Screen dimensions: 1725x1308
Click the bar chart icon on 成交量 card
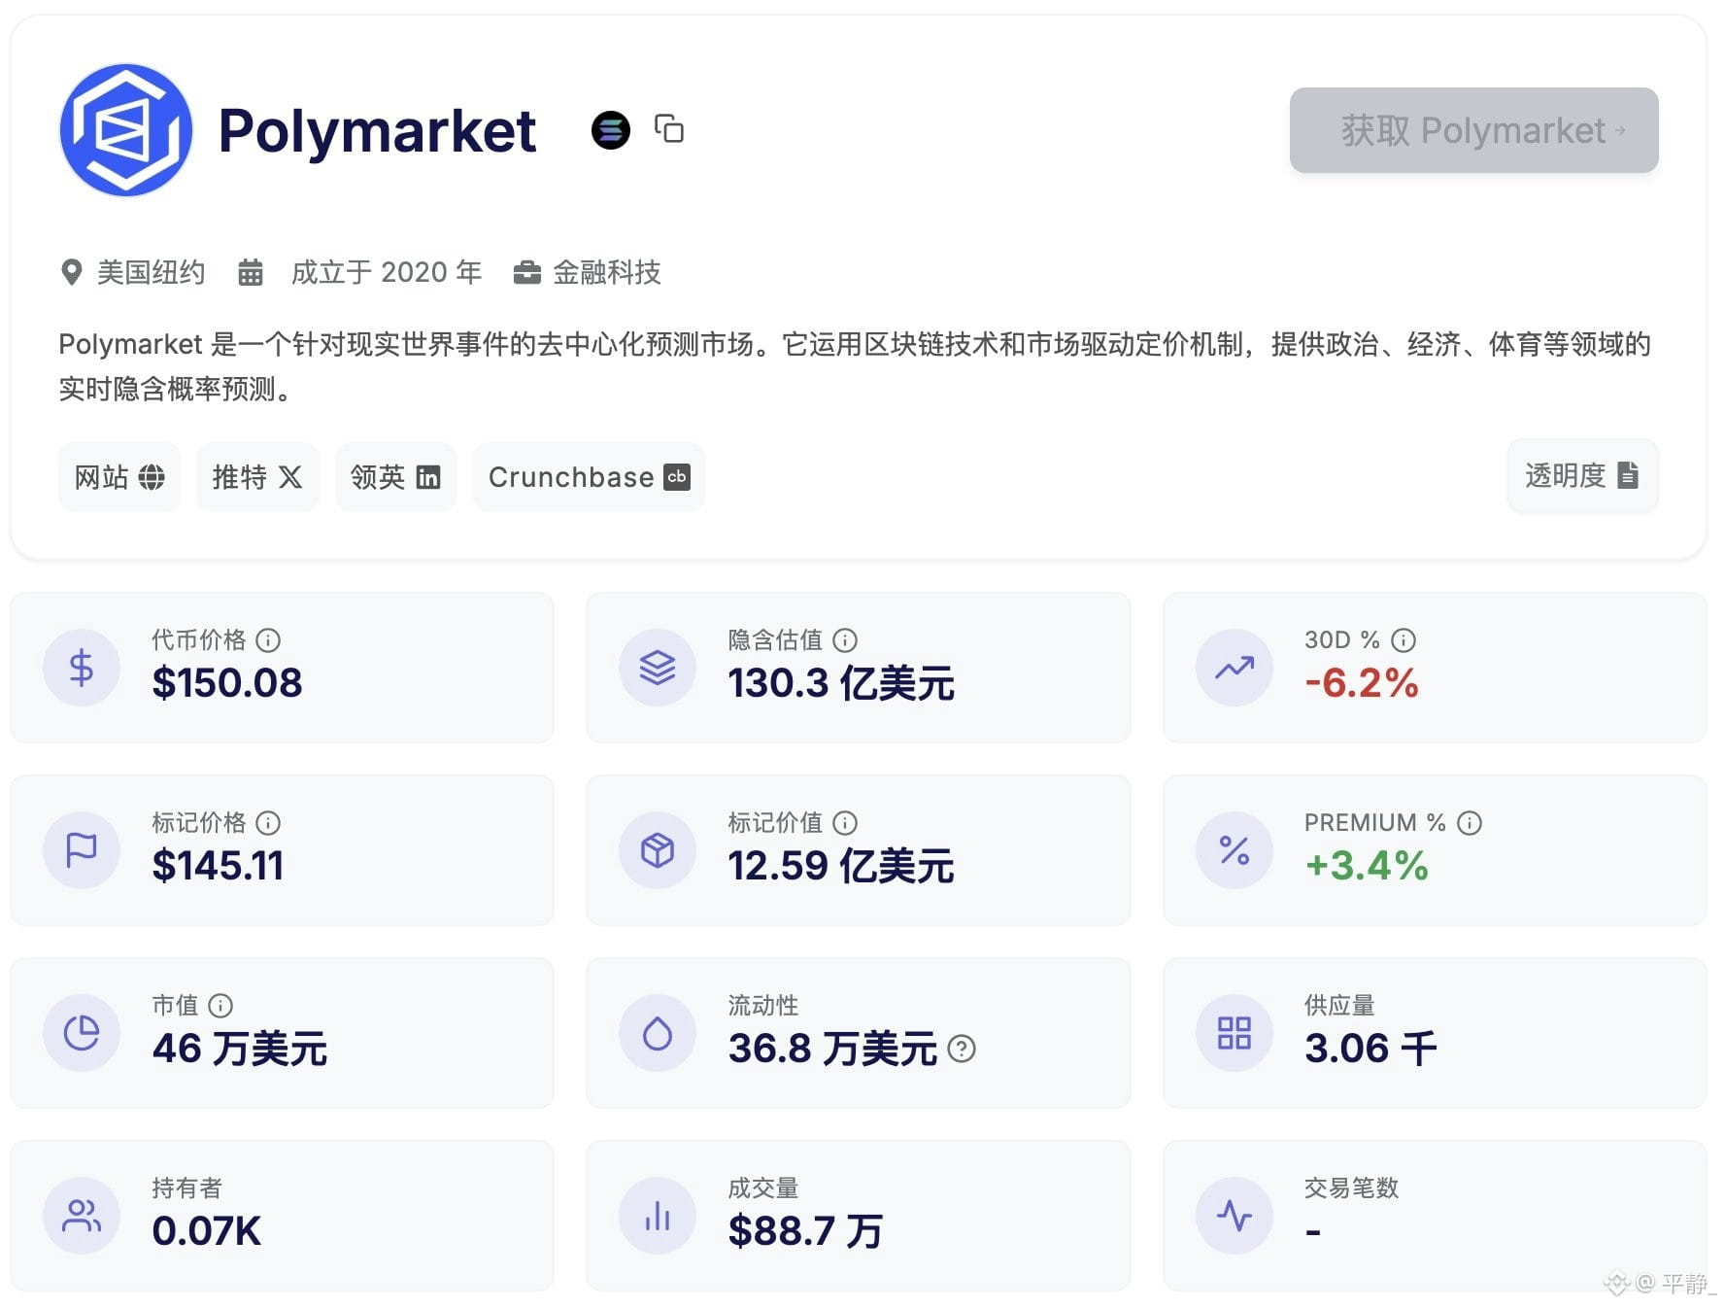(x=658, y=1216)
